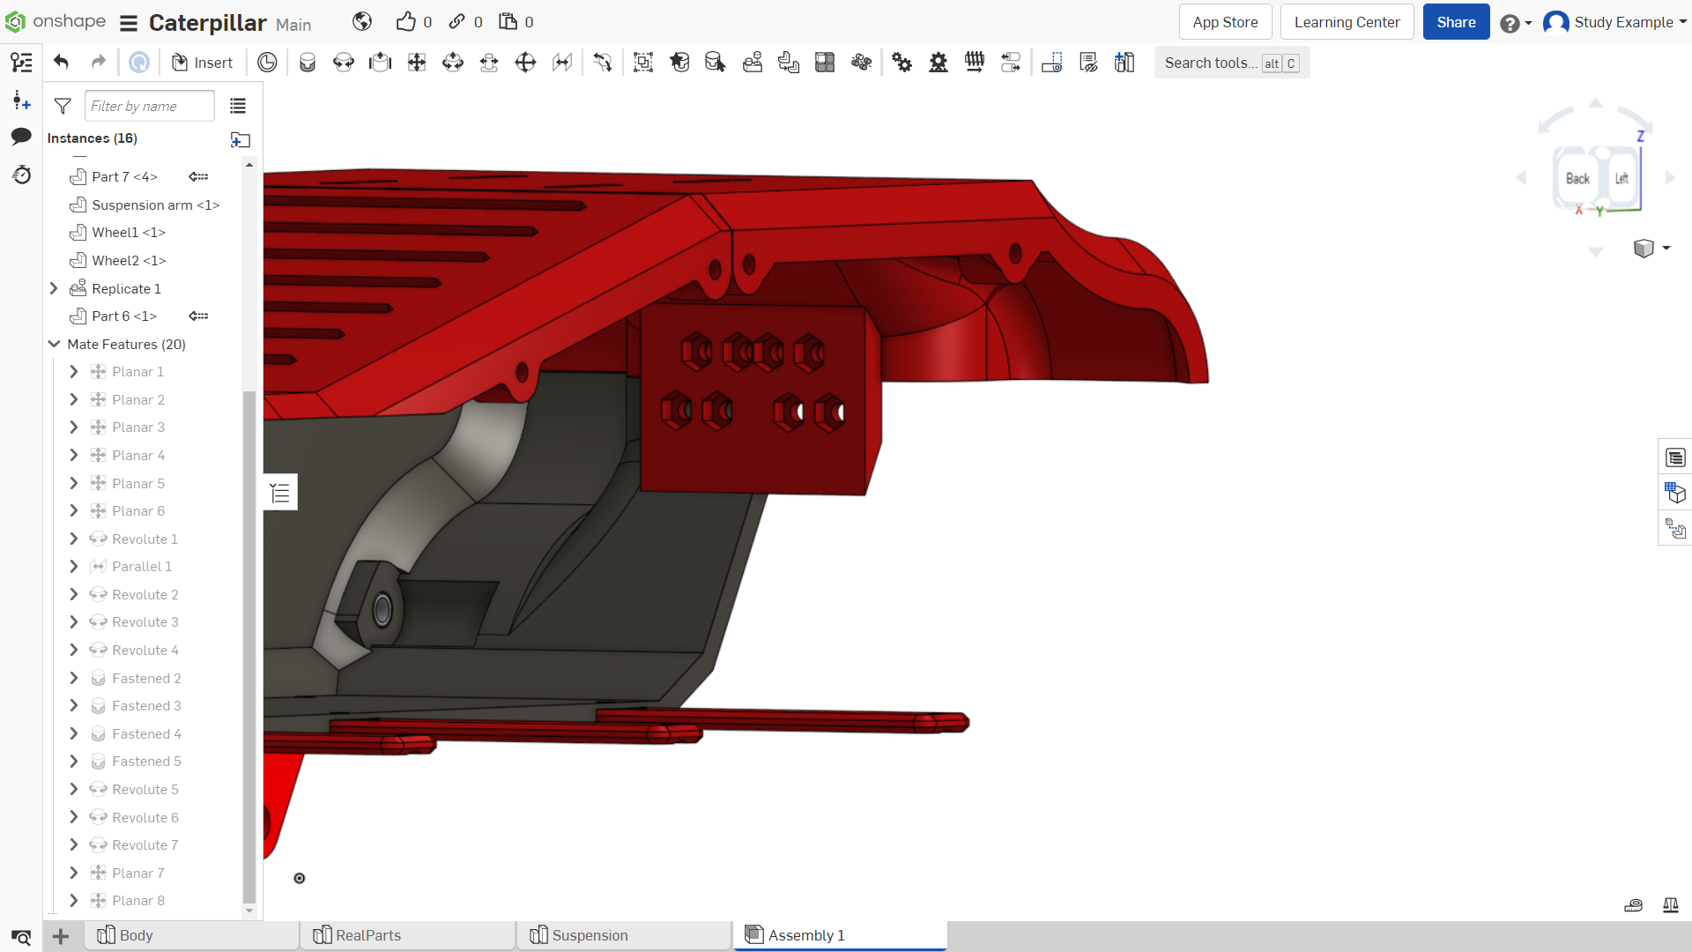The image size is (1692, 952).
Task: Toggle the assembly auto-solve icon
Action: coord(139,63)
